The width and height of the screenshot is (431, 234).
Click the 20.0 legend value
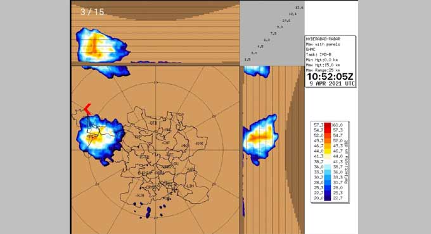(319, 198)
